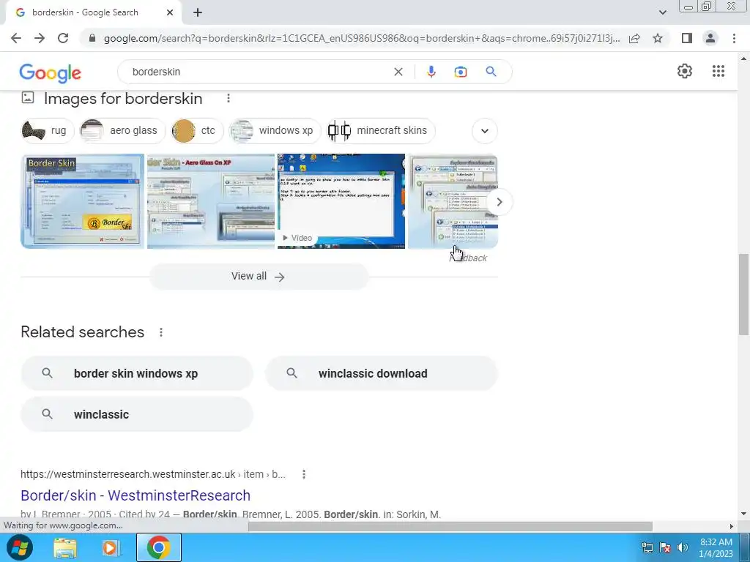Open options for Related searches
Screen dimensions: 750x562
click(x=161, y=332)
